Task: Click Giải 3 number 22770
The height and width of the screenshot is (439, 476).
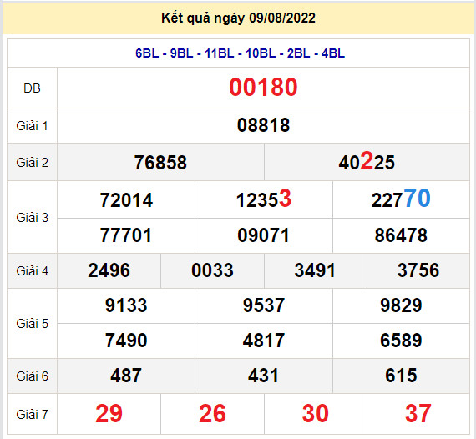Action: coord(401,199)
